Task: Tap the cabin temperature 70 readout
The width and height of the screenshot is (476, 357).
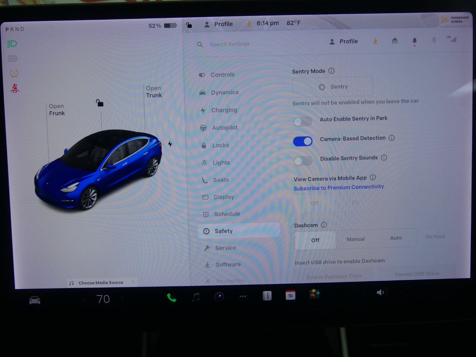Action: click(103, 299)
